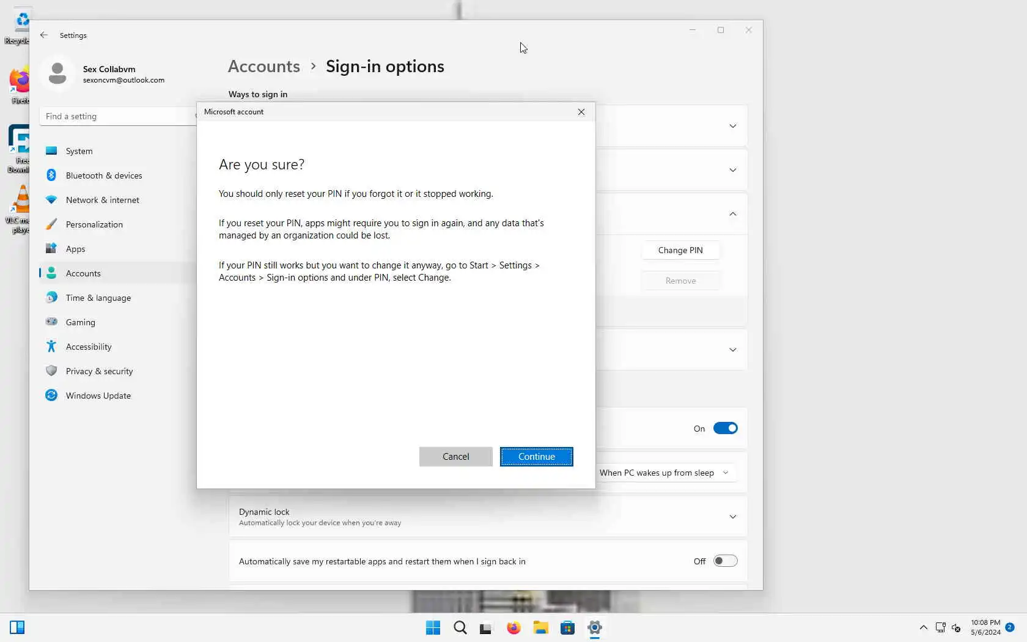The image size is (1027, 642).
Task: Click the Settings gear on the taskbar
Action: (594, 627)
